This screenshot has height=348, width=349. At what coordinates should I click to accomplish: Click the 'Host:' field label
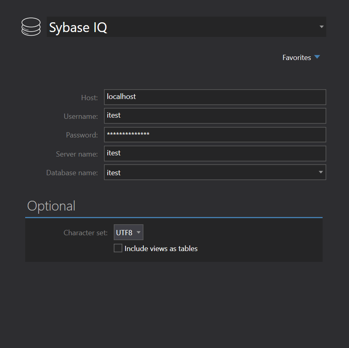click(89, 98)
